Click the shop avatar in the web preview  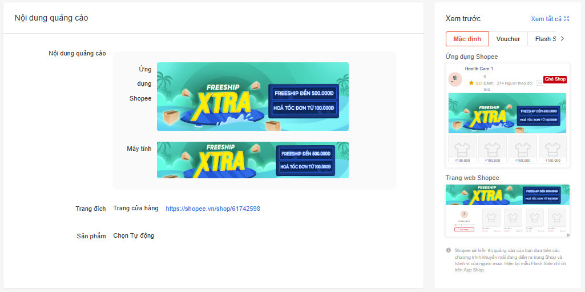464,214
